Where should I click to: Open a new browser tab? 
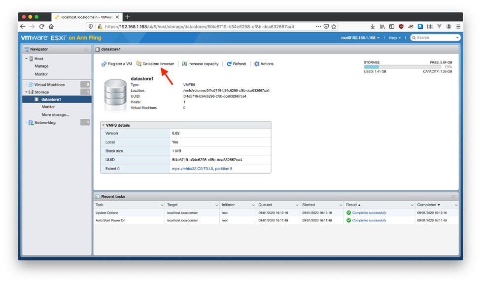pyautogui.click(x=128, y=17)
